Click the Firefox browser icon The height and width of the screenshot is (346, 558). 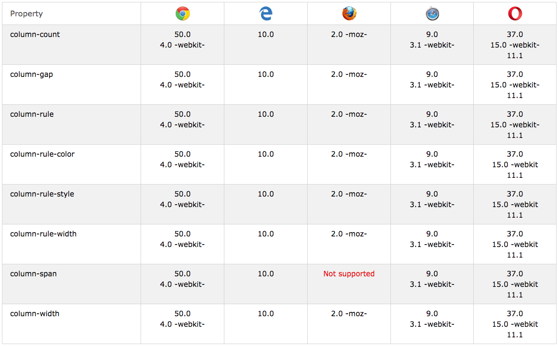tap(349, 13)
